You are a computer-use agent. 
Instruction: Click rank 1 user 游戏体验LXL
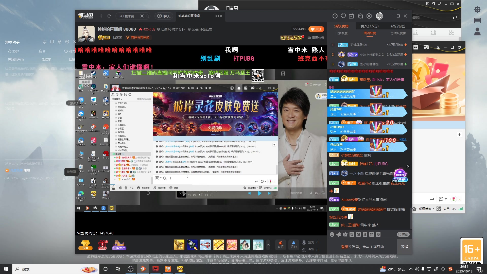pos(359,45)
